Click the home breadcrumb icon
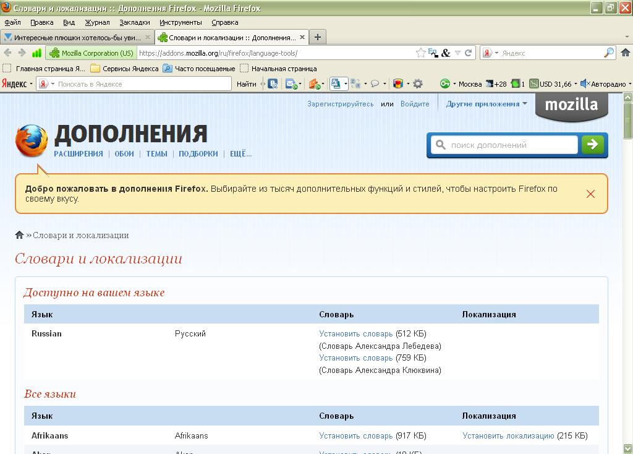Viewport: 633px width, 454px height. click(x=19, y=235)
